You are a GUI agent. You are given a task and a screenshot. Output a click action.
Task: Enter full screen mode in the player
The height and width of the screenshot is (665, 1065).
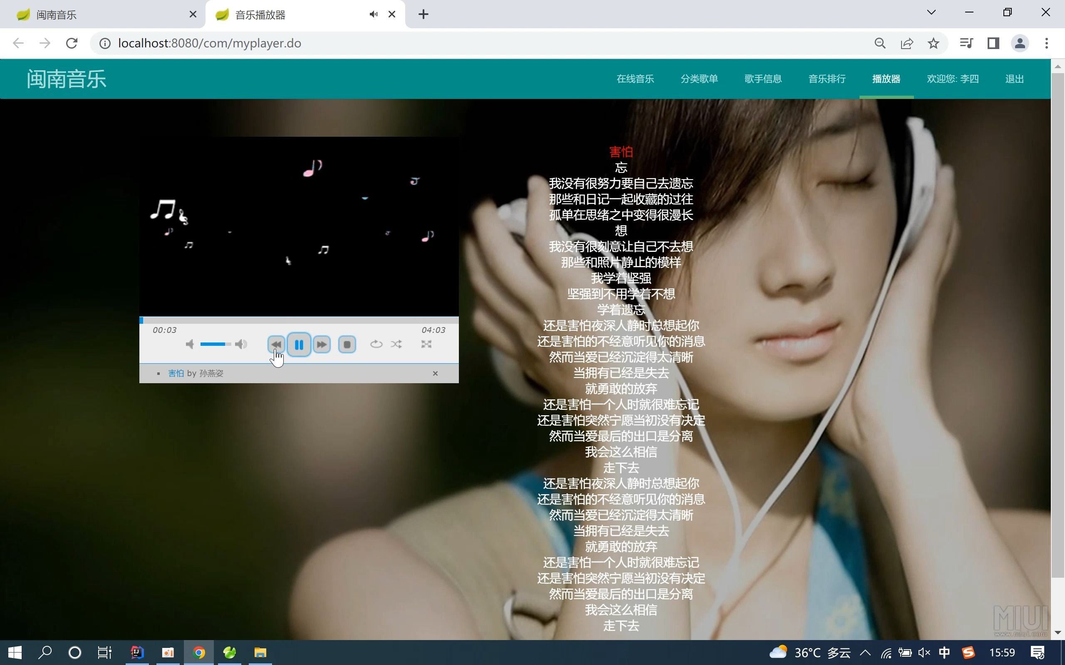[426, 344]
